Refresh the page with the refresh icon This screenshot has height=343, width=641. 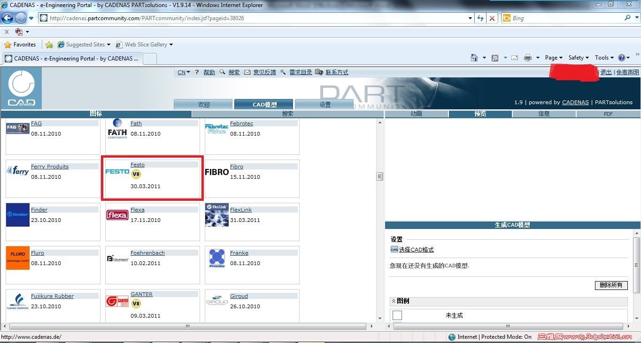[480, 18]
